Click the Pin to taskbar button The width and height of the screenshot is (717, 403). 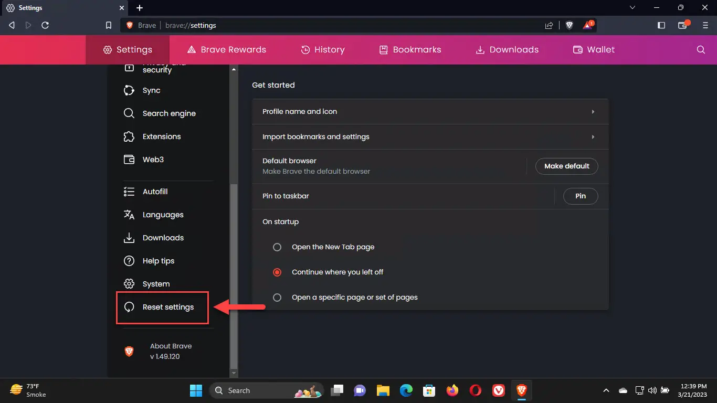(x=580, y=196)
